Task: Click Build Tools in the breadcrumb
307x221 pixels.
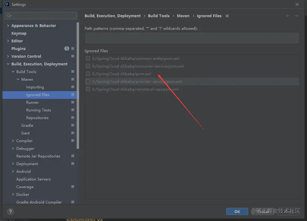Action: pos(159,16)
